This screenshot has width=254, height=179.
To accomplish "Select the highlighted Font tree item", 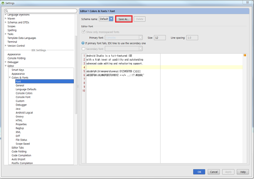I will coord(44,82).
